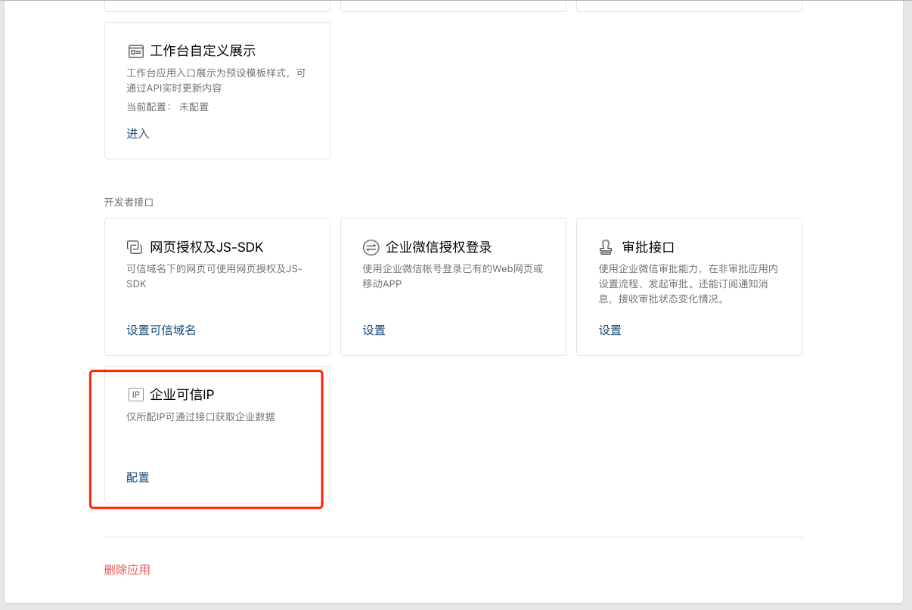Click the 审批接口 stamp icon
The width and height of the screenshot is (912, 610).
coord(606,247)
